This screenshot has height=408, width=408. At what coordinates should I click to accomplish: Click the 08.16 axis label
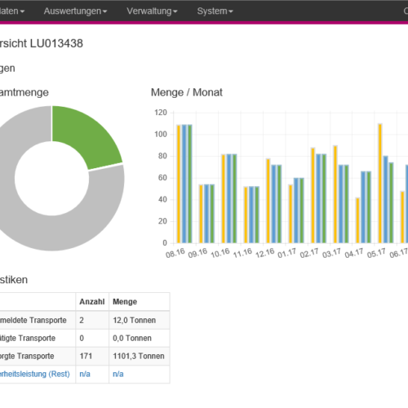click(x=175, y=253)
